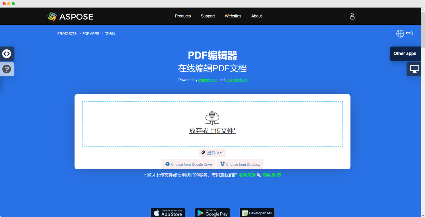Open the Products menu
Screen dimensions: 425x217
183,16
